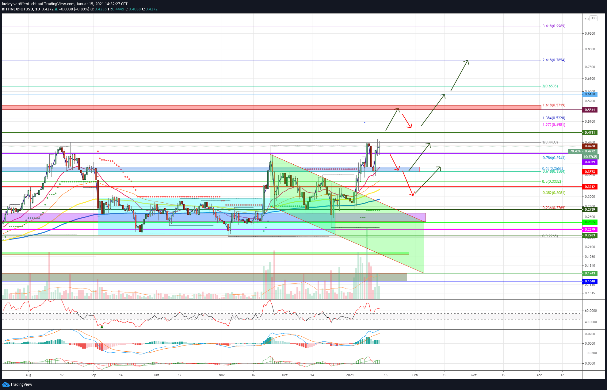This screenshot has width=607, height=390.
Task: Select the 0(0.2265) Fibonacci label
Action: (550, 236)
